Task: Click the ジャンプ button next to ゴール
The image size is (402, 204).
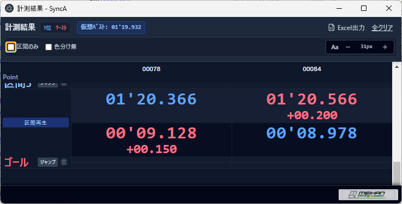Action: tap(48, 162)
